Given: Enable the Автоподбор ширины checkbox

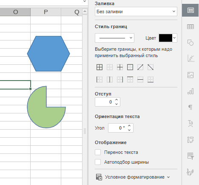Looking at the screenshot, I should 98,162.
